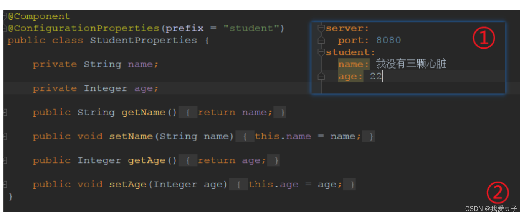Click the getAge method name
524x216 pixels.
[147, 160]
